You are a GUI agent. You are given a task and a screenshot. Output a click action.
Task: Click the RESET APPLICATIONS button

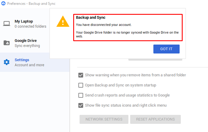point(155,119)
